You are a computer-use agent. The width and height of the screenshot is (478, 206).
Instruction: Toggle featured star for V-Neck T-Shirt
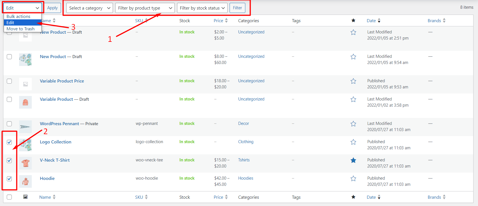353,160
